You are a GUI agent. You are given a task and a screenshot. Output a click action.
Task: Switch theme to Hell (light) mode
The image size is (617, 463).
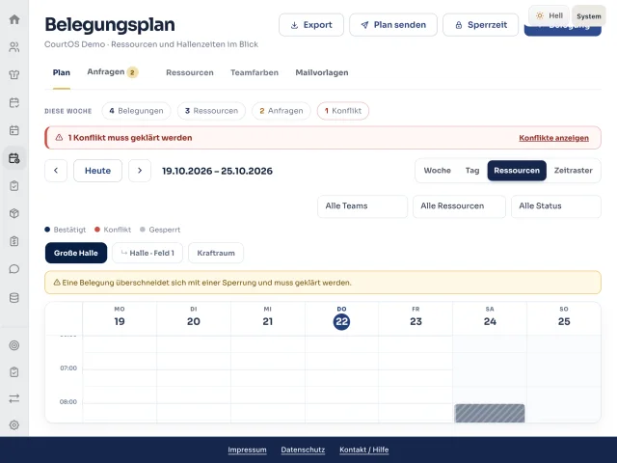550,15
